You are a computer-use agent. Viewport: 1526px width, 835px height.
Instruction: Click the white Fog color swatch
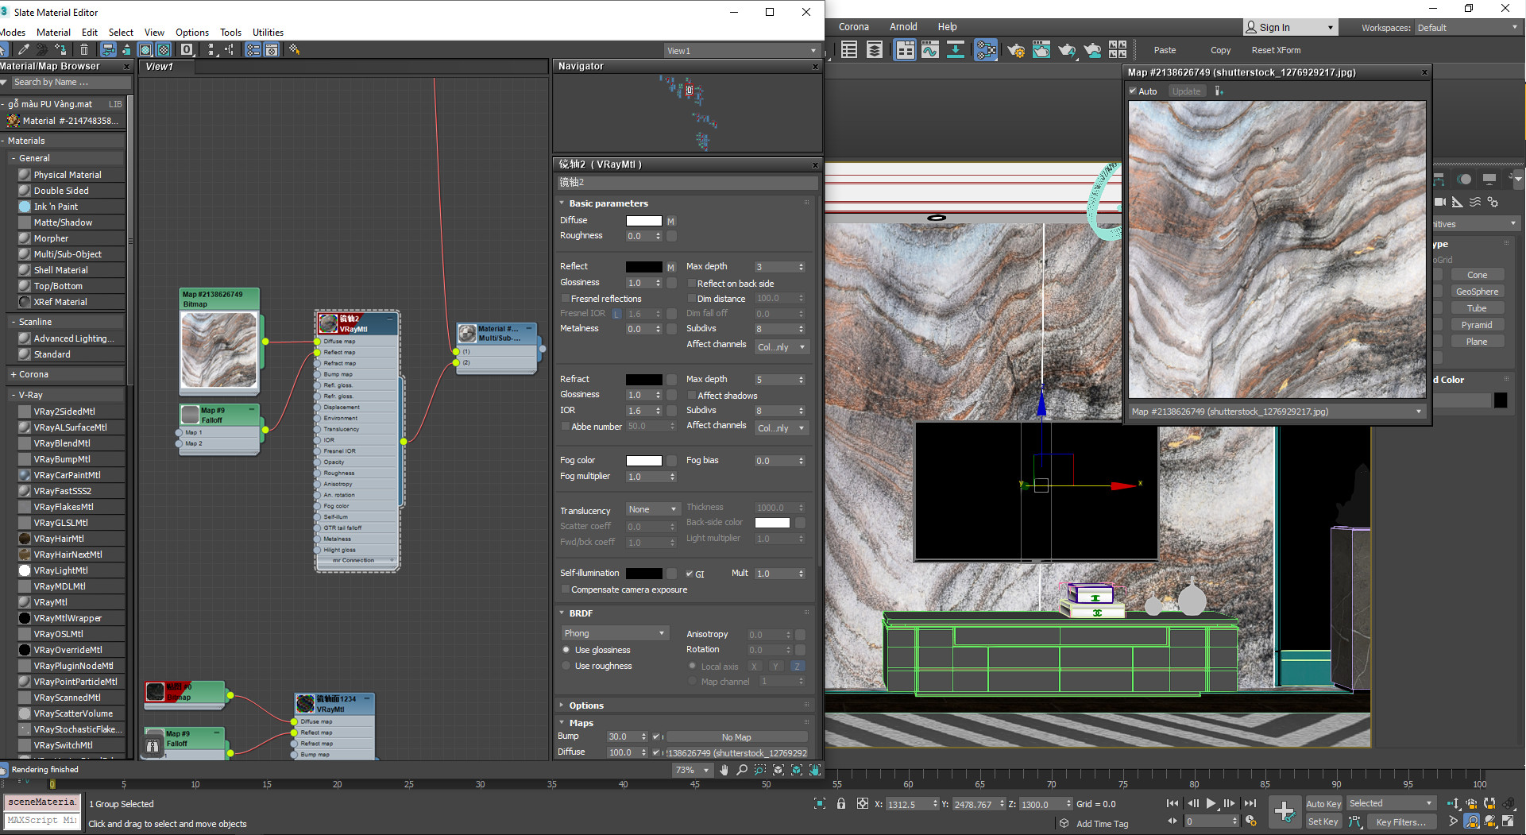pyautogui.click(x=643, y=461)
